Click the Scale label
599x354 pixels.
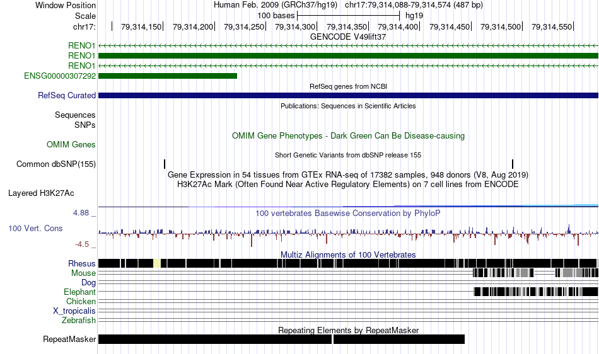tap(86, 16)
